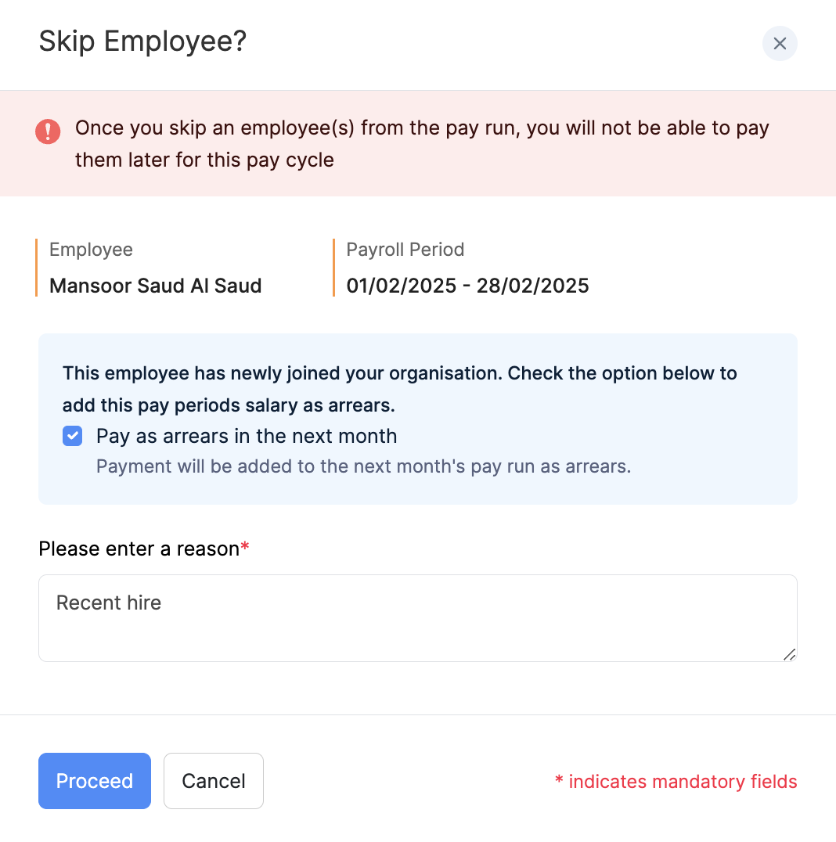Click the X icon to dismiss dialog

pyautogui.click(x=780, y=44)
